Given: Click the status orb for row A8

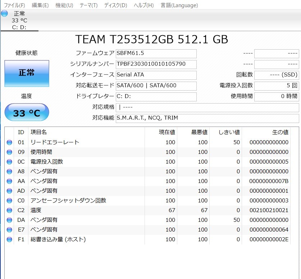Looking at the screenshot, I should [x=9, y=171].
